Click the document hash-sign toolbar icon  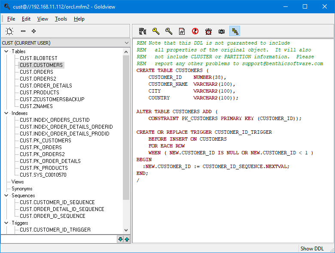[x=182, y=31]
